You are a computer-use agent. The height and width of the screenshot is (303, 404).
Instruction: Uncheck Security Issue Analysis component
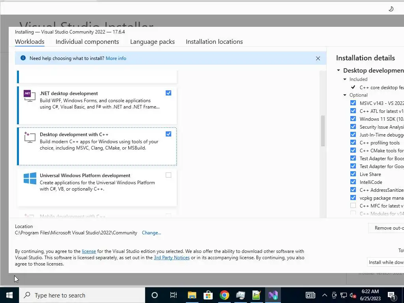pyautogui.click(x=353, y=127)
